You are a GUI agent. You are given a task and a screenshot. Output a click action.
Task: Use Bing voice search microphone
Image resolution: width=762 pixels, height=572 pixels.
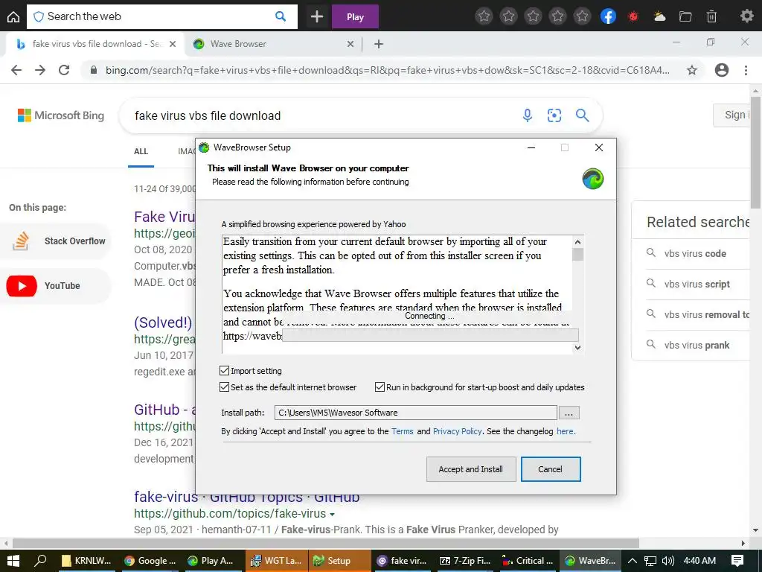tap(528, 115)
